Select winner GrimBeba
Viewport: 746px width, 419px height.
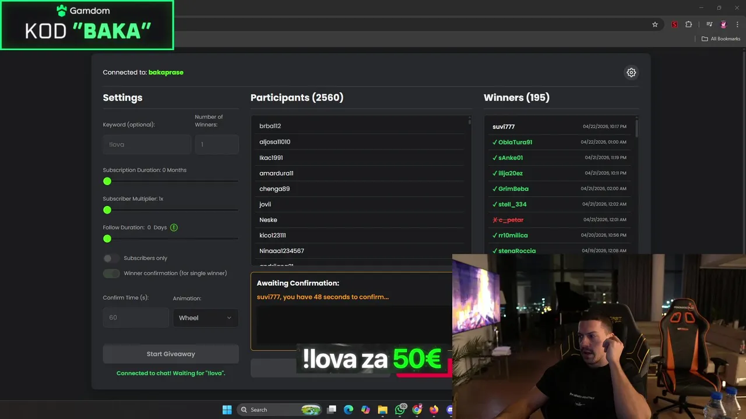tap(559, 189)
